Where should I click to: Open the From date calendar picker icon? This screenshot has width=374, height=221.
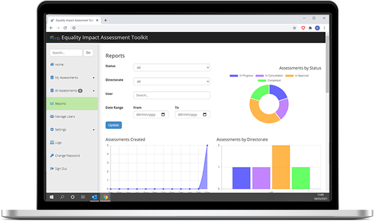pyautogui.click(x=165, y=114)
